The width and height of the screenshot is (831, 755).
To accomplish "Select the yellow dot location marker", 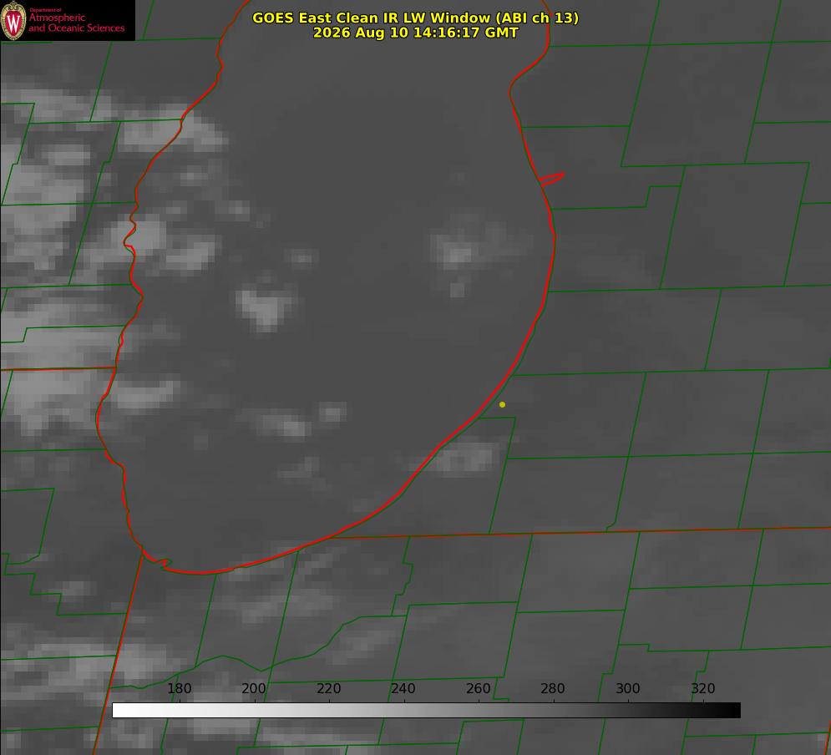I will (502, 404).
